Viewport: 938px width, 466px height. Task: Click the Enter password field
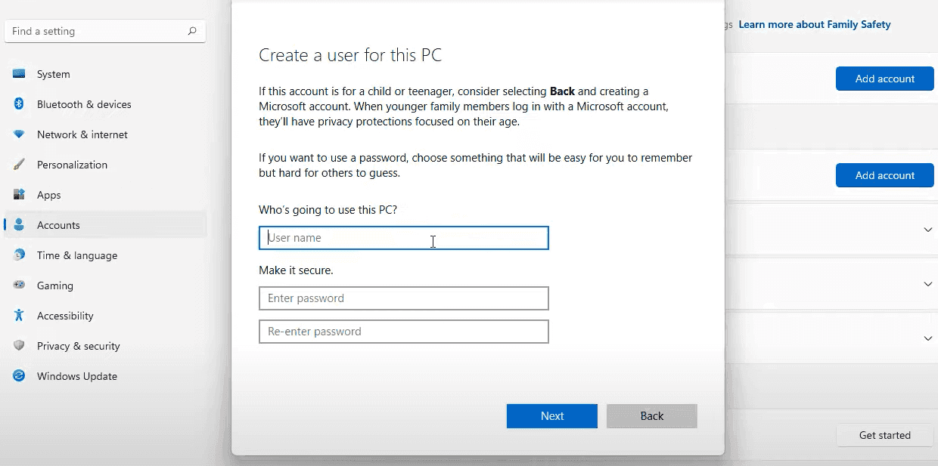404,298
